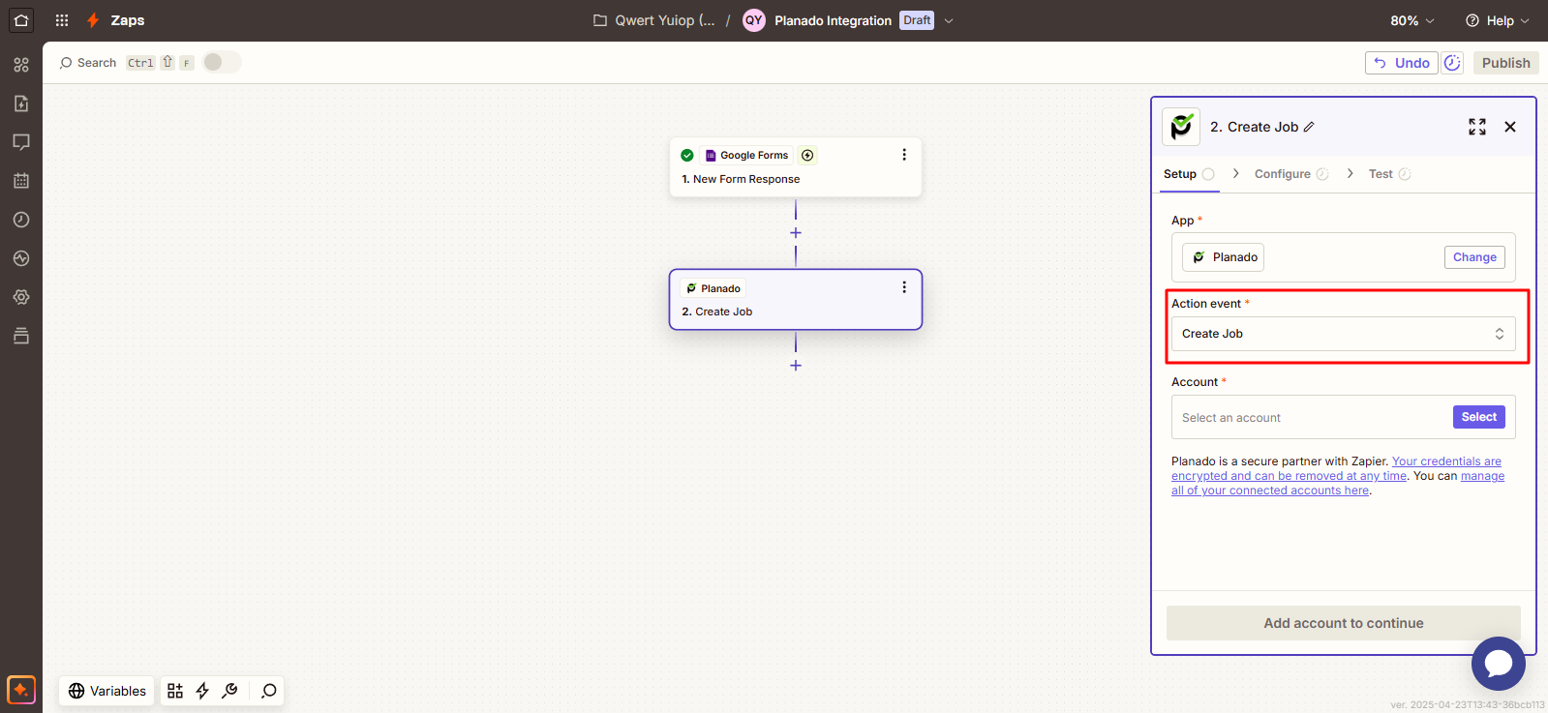1548x713 pixels.
Task: Click Select to choose an account
Action: point(1478,417)
